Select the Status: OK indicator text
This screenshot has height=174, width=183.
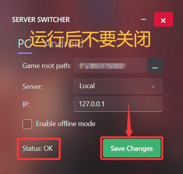(x=37, y=148)
